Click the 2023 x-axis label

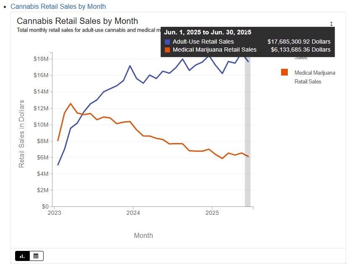click(54, 213)
